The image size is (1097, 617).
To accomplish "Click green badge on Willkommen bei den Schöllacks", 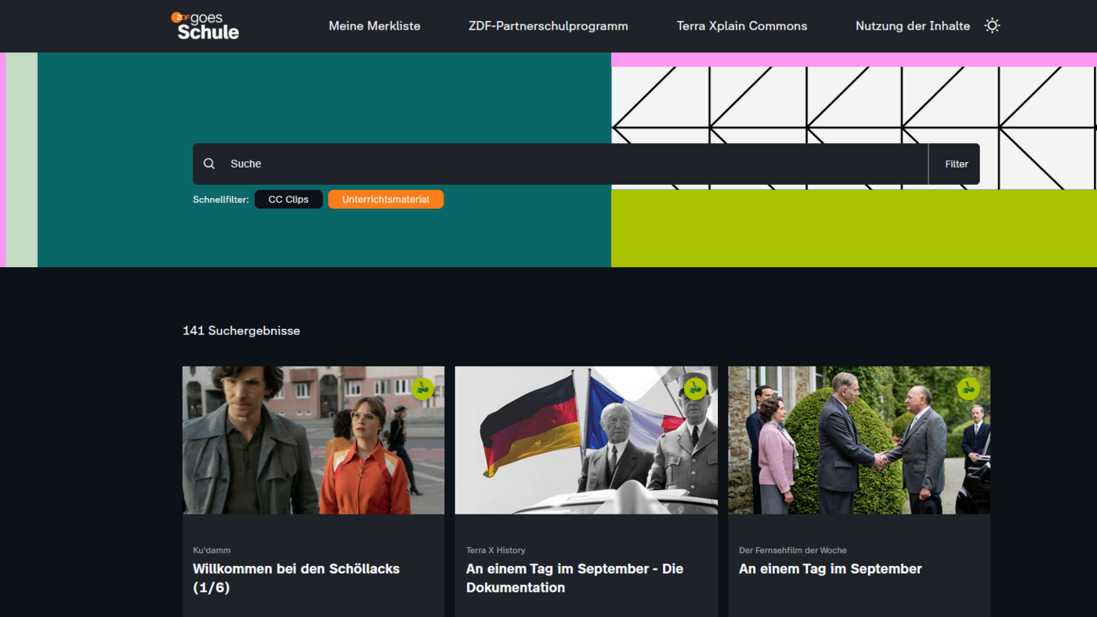I will (422, 388).
